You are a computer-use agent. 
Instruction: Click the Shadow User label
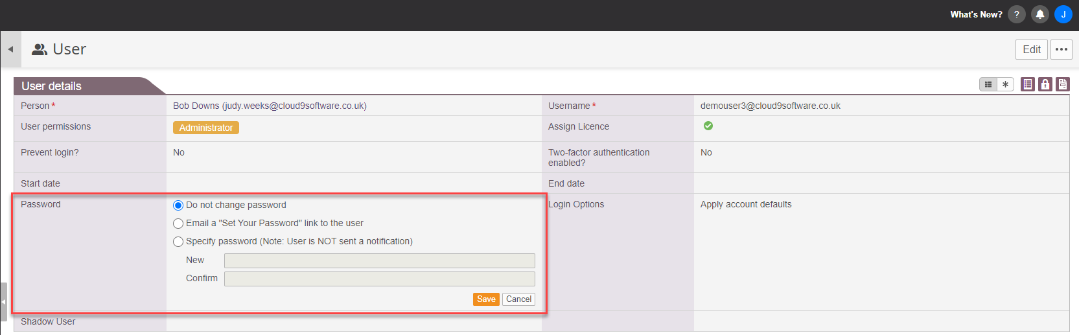pyautogui.click(x=48, y=321)
